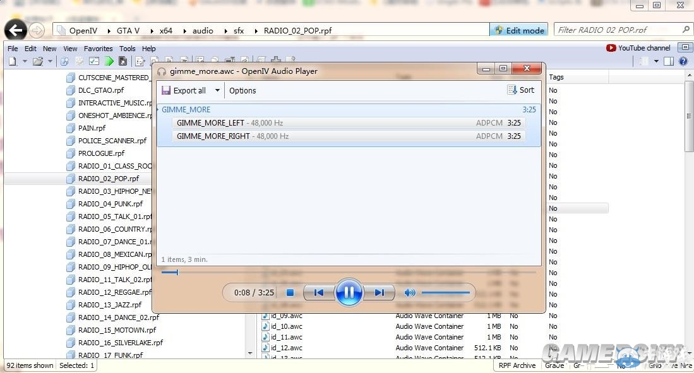Click the OpenIV computer icon in address bar
Image resolution: width=694 pixels, height=373 pixels.
61,30
